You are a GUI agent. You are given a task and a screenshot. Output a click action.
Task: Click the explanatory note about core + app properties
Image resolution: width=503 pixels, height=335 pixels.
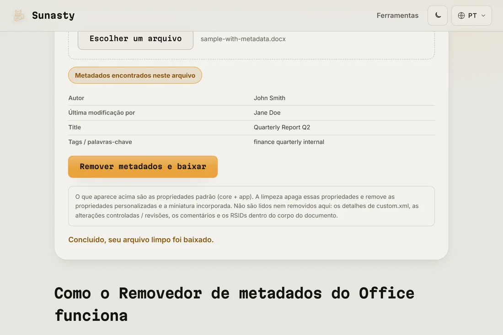pos(251,206)
